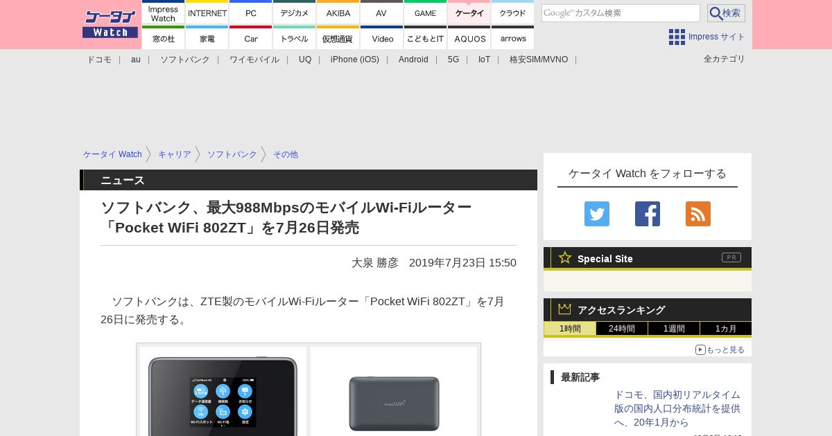The image size is (832, 436).
Task: Select the 1カ月 ranking tab
Action: point(726,329)
